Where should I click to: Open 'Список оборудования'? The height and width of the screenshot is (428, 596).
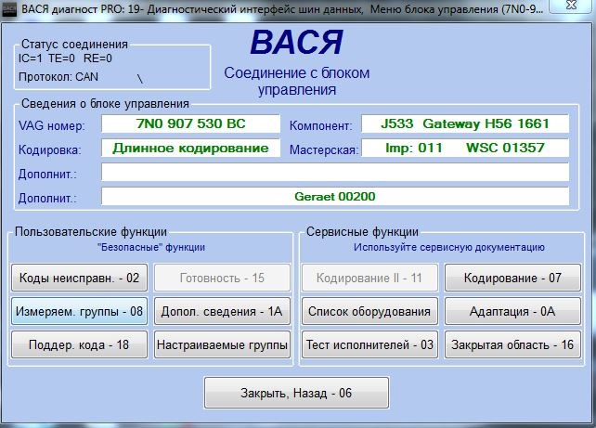click(369, 311)
